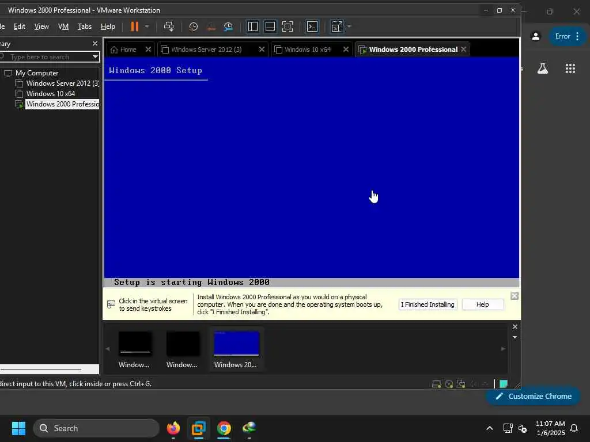Send Ctrl+Alt+Del to the VM
This screenshot has width=590, height=442.
[169, 26]
